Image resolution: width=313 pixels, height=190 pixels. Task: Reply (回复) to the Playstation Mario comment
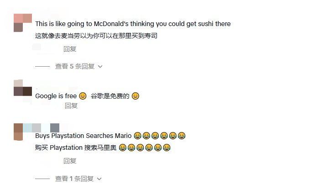70,161
